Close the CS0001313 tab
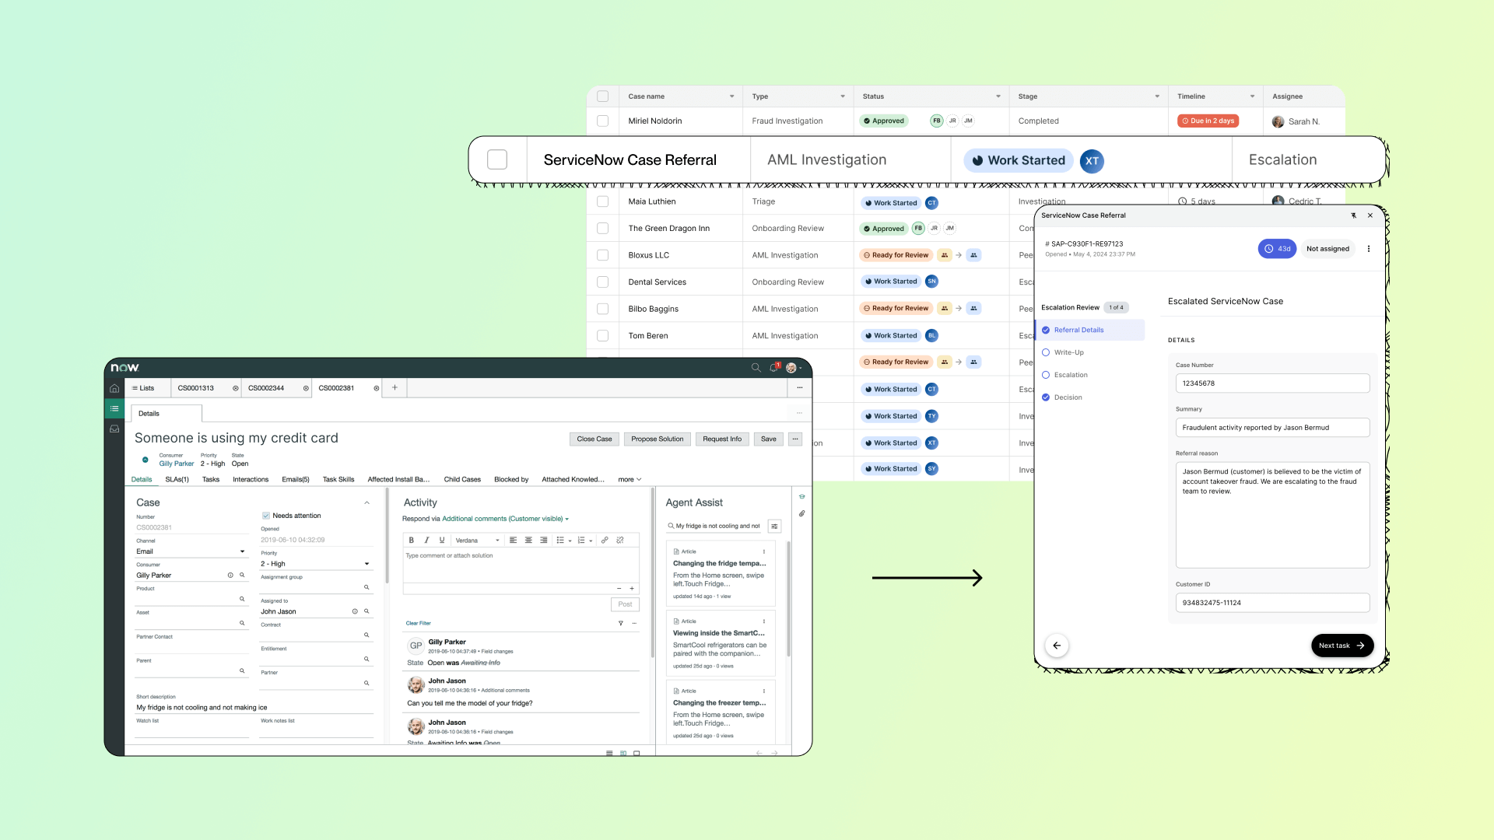This screenshot has height=840, width=1494. (236, 388)
